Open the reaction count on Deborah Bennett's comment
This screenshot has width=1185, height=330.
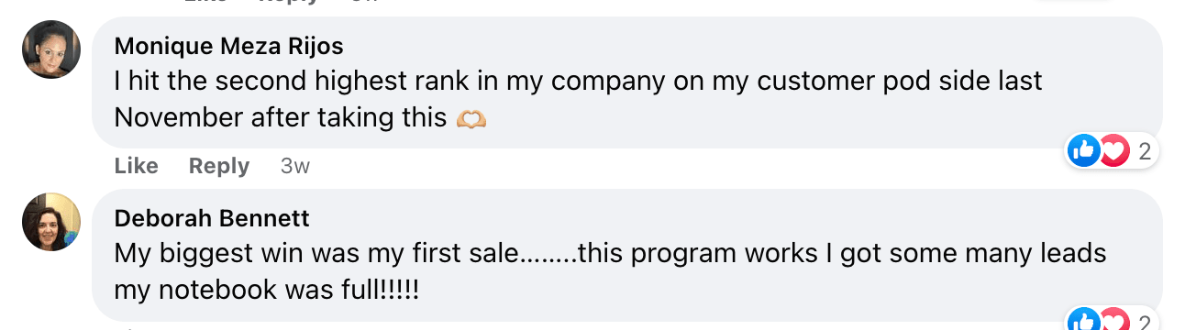tap(1144, 322)
